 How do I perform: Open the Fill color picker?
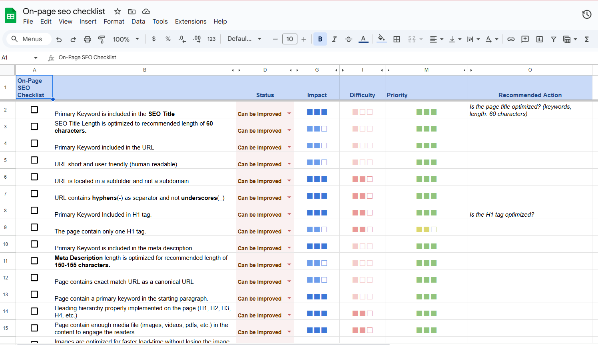click(381, 39)
